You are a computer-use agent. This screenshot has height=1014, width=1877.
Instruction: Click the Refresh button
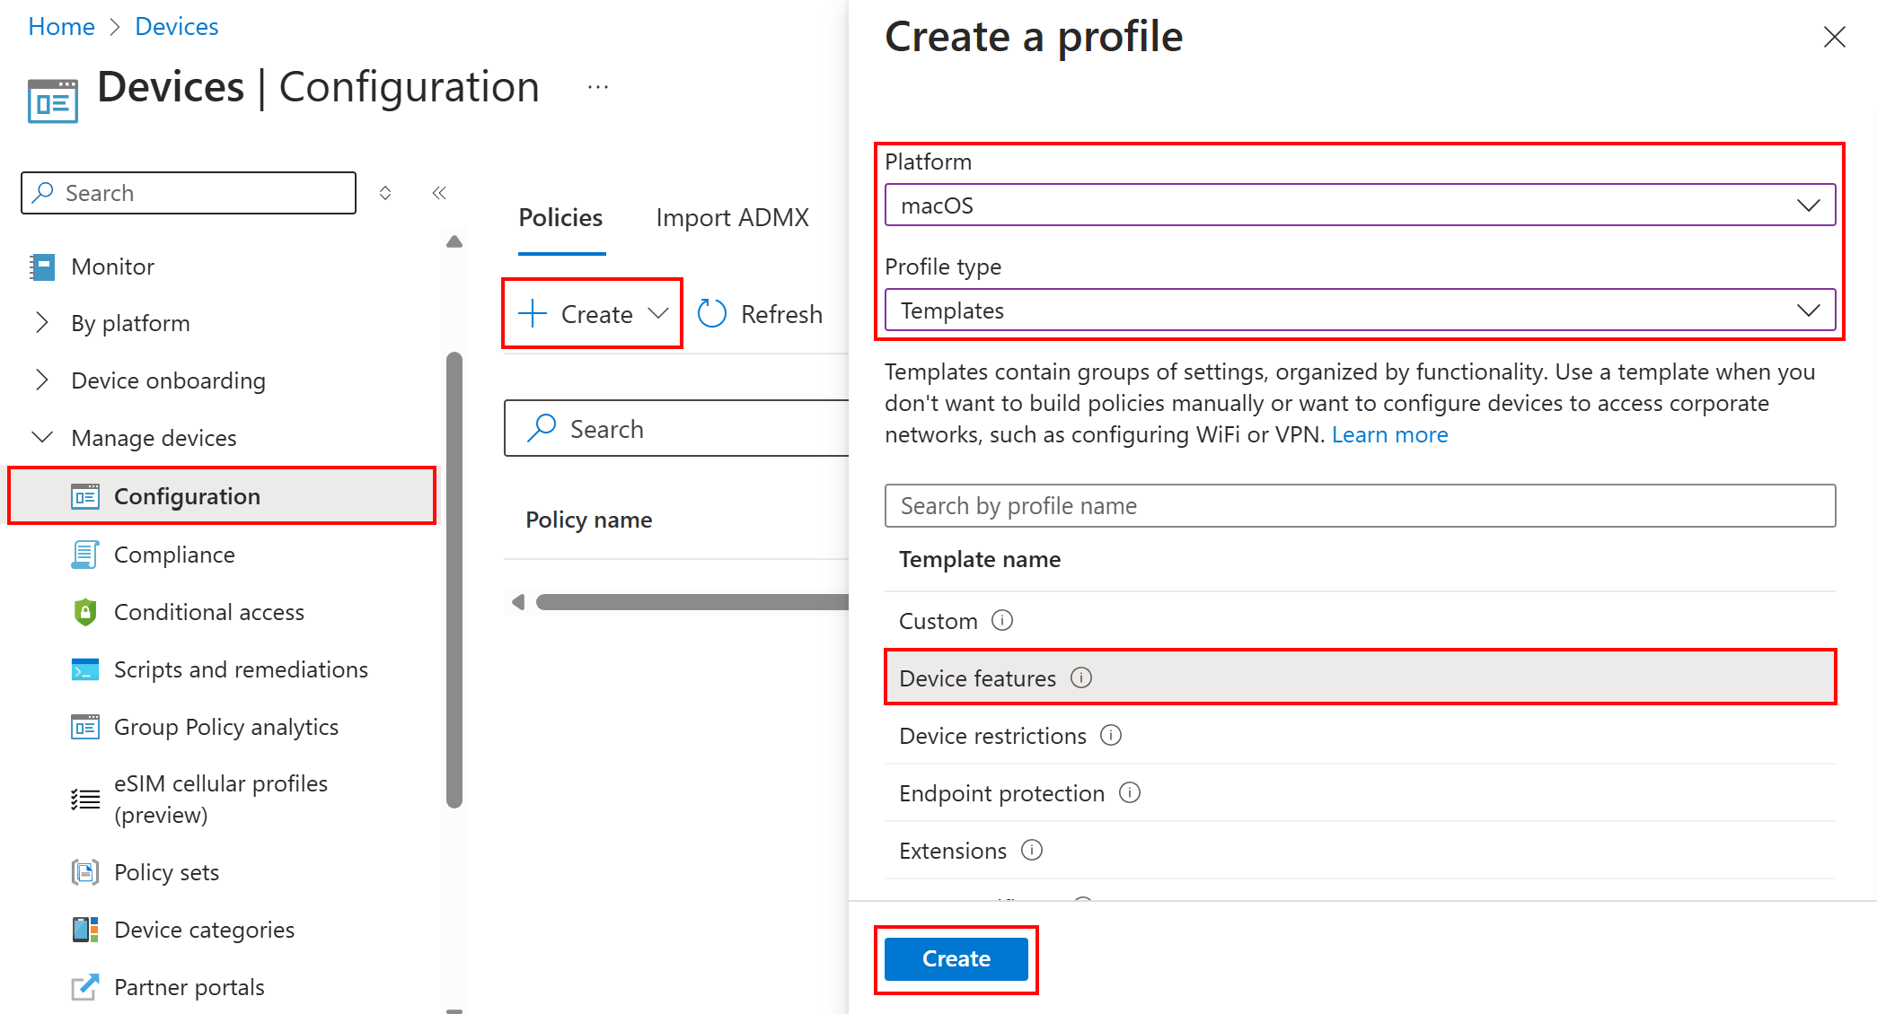[x=762, y=315]
